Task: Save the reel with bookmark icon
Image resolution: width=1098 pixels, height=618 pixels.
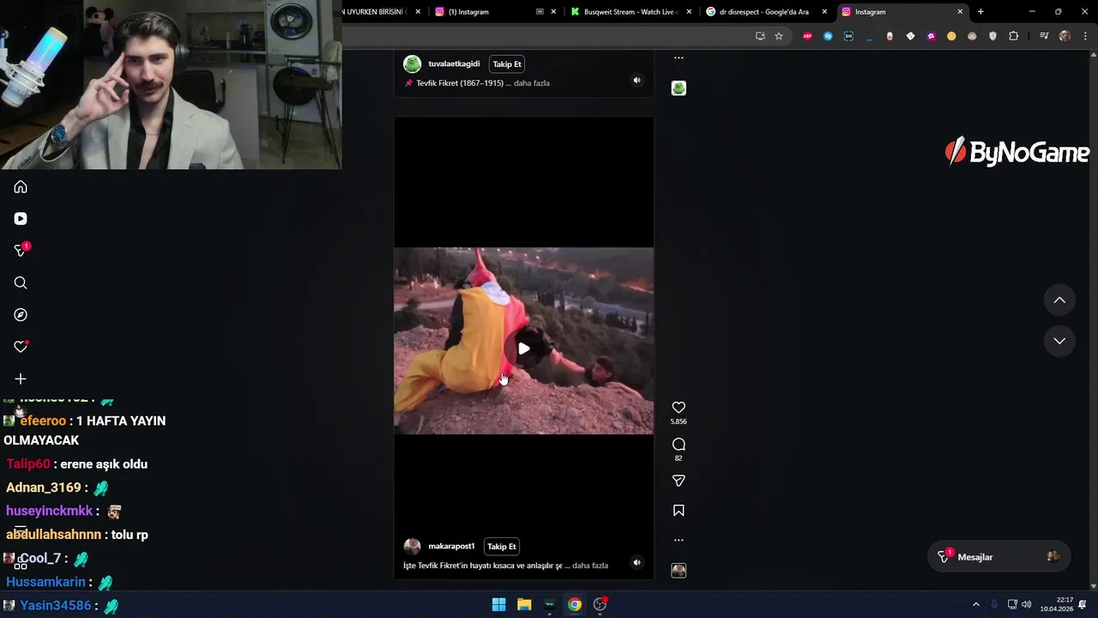Action: 679,511
